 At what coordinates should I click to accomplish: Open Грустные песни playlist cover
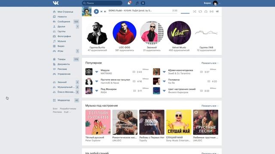(205, 122)
